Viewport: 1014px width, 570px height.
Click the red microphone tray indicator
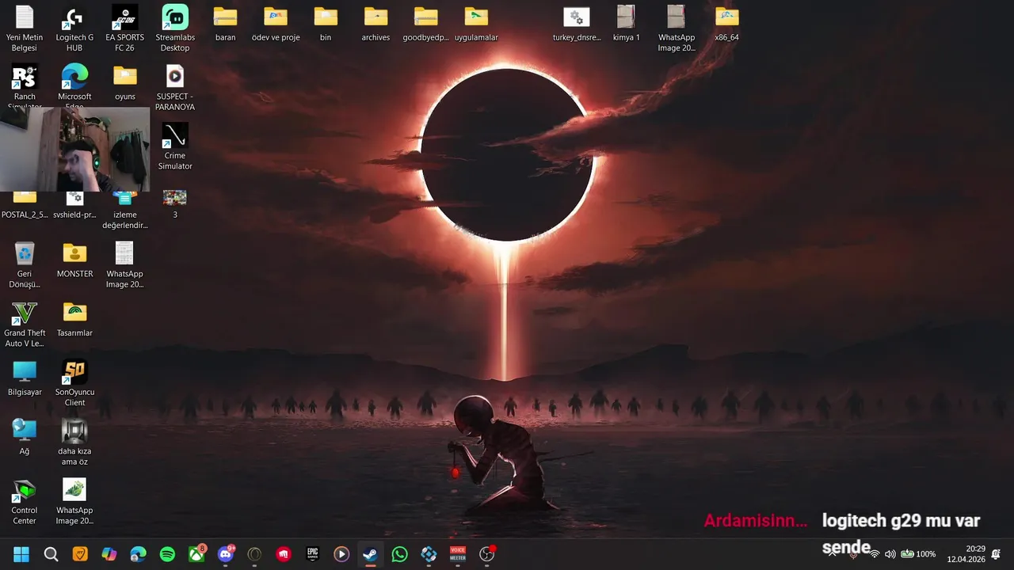pos(853,555)
